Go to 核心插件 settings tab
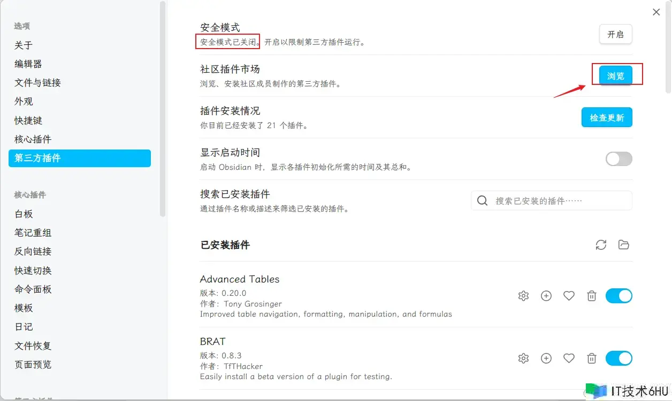 pyautogui.click(x=33, y=139)
